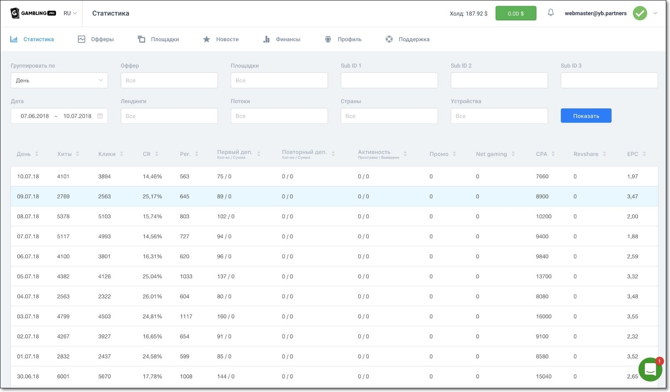670x392 pixels.
Task: Open the live chat bubble
Action: click(x=650, y=369)
